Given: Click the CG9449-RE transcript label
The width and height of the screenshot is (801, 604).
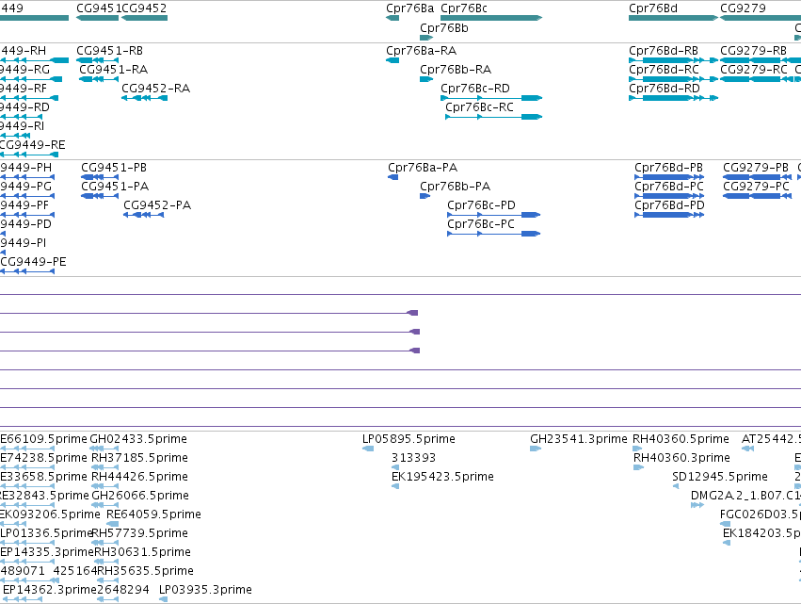Looking at the screenshot, I should (33, 145).
